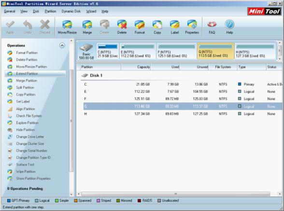
Task: Select F:(NTFS) block in disk map
Action: (177, 51)
